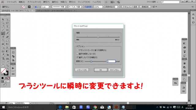Open Microsoft Edge from the taskbar
Screen dimensions: 196x110
60,107
